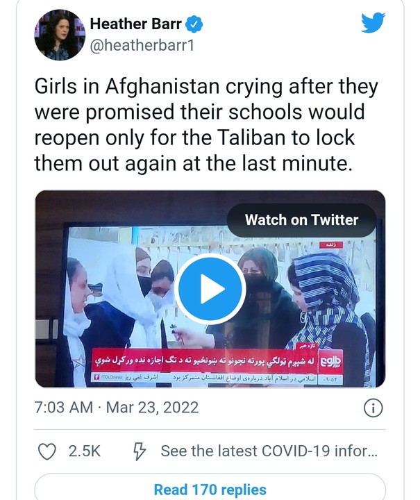The image size is (420, 500).
Task: Open the tweet info icon
Action: [x=373, y=408]
